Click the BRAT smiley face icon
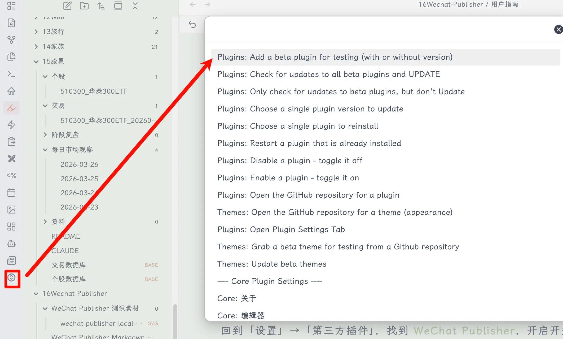Viewport: 563px width, 339px height. (11, 278)
